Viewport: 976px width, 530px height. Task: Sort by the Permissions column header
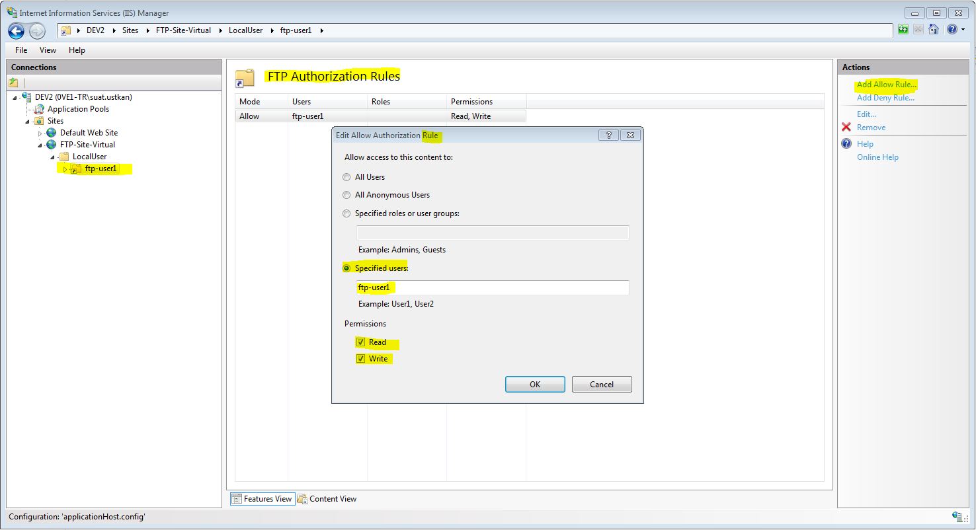click(486, 102)
